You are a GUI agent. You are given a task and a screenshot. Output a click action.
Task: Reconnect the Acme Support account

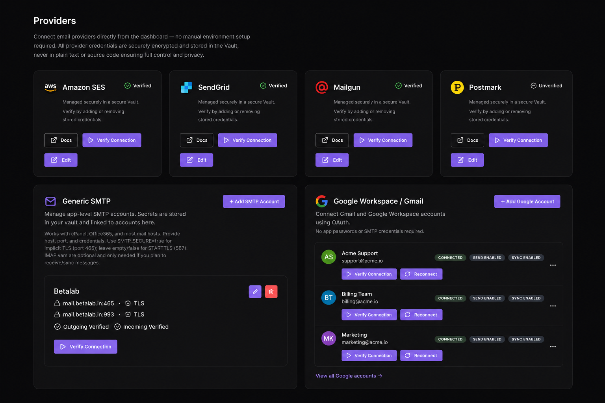421,274
